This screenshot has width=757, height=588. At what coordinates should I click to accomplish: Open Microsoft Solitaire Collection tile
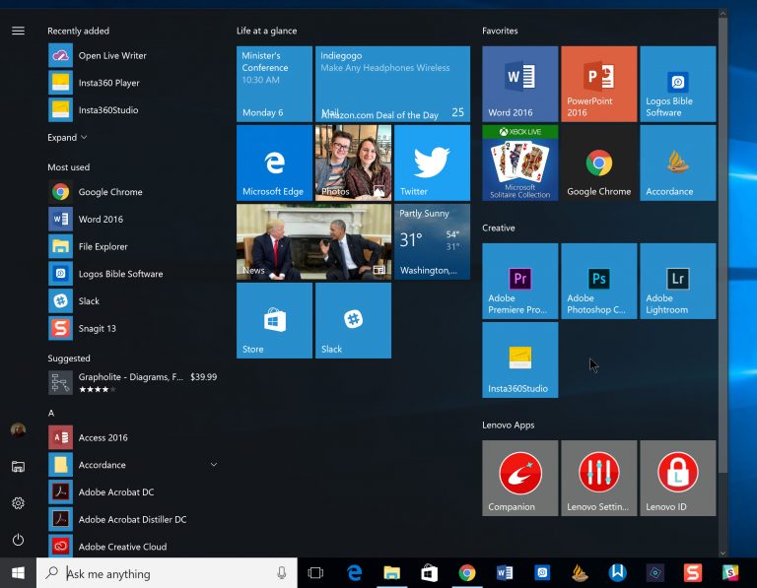coord(520,163)
